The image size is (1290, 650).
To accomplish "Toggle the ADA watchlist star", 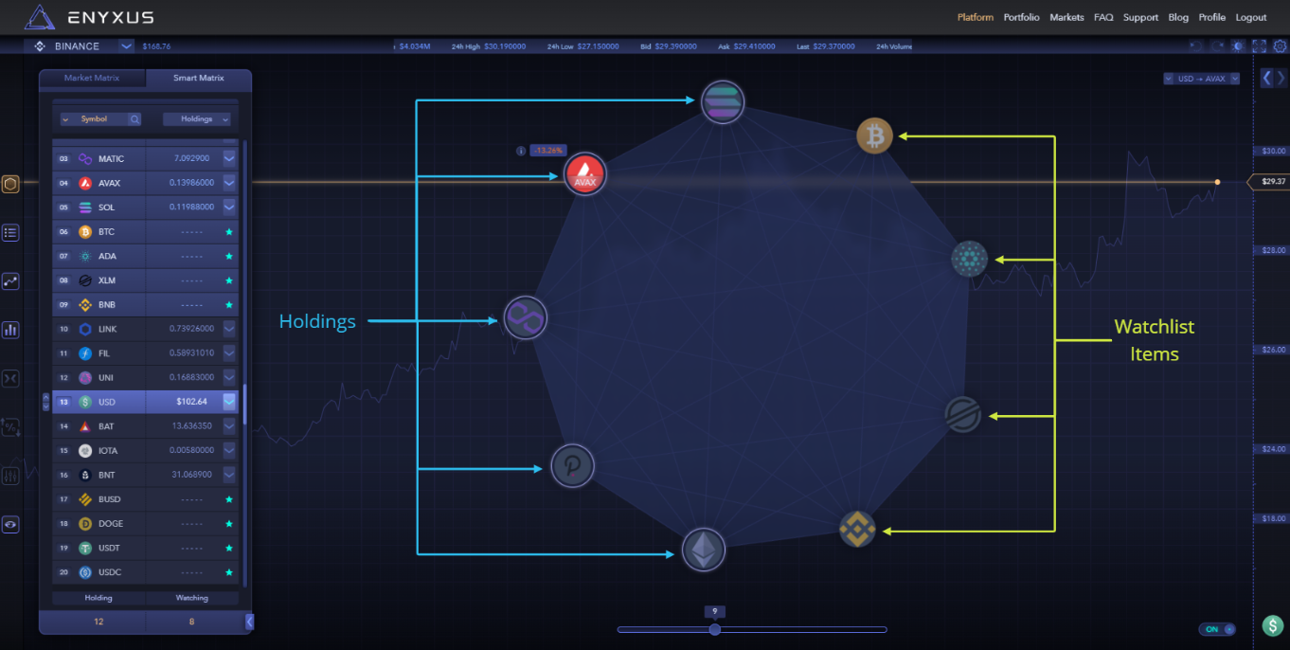I will coord(228,256).
